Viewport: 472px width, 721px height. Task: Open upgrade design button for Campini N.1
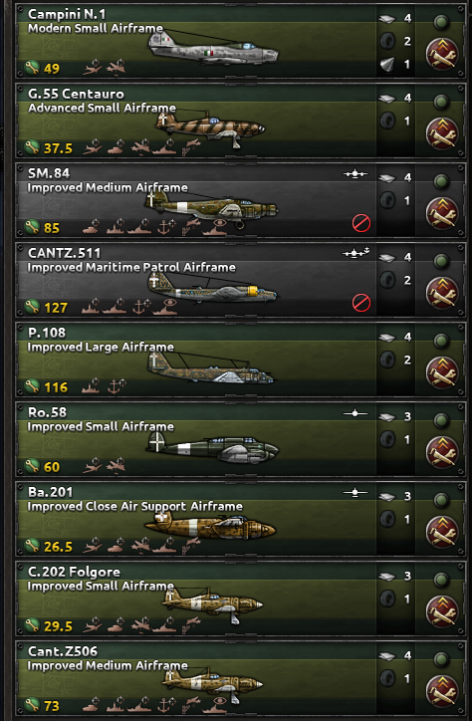(442, 54)
